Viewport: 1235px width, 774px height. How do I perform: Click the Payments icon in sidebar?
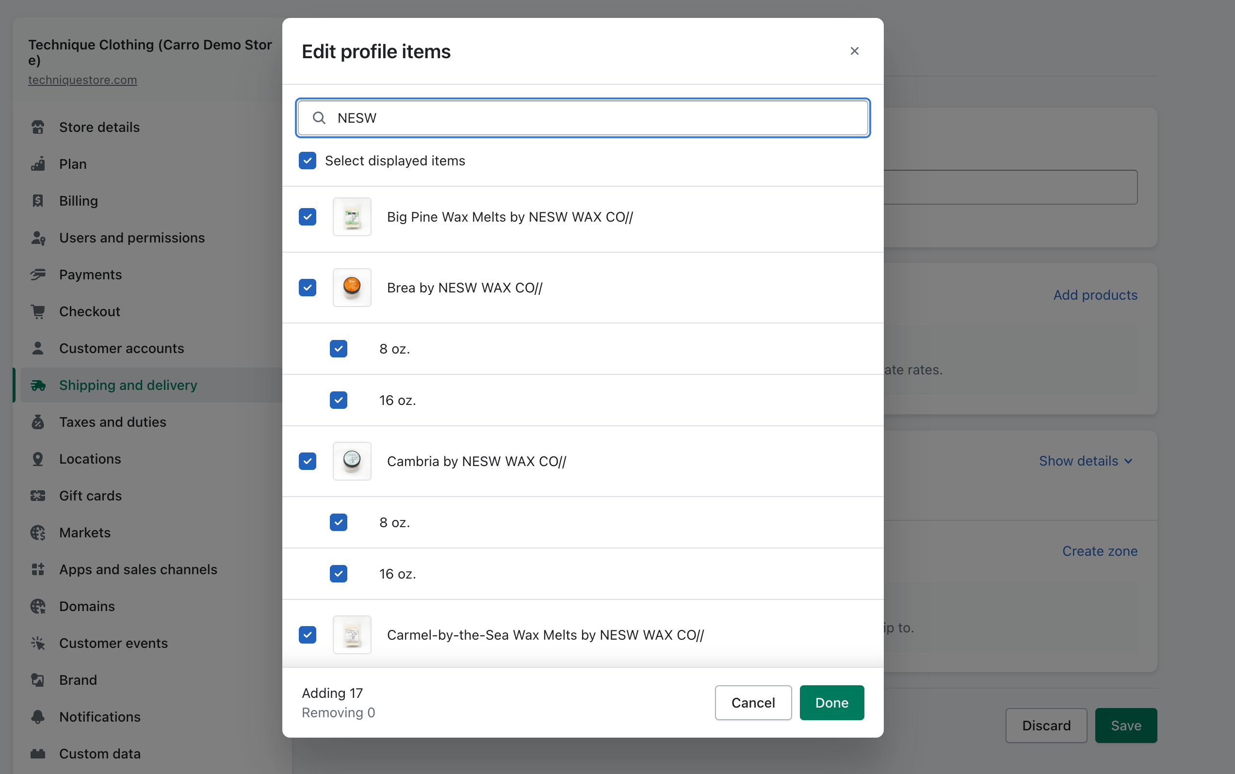(x=38, y=274)
